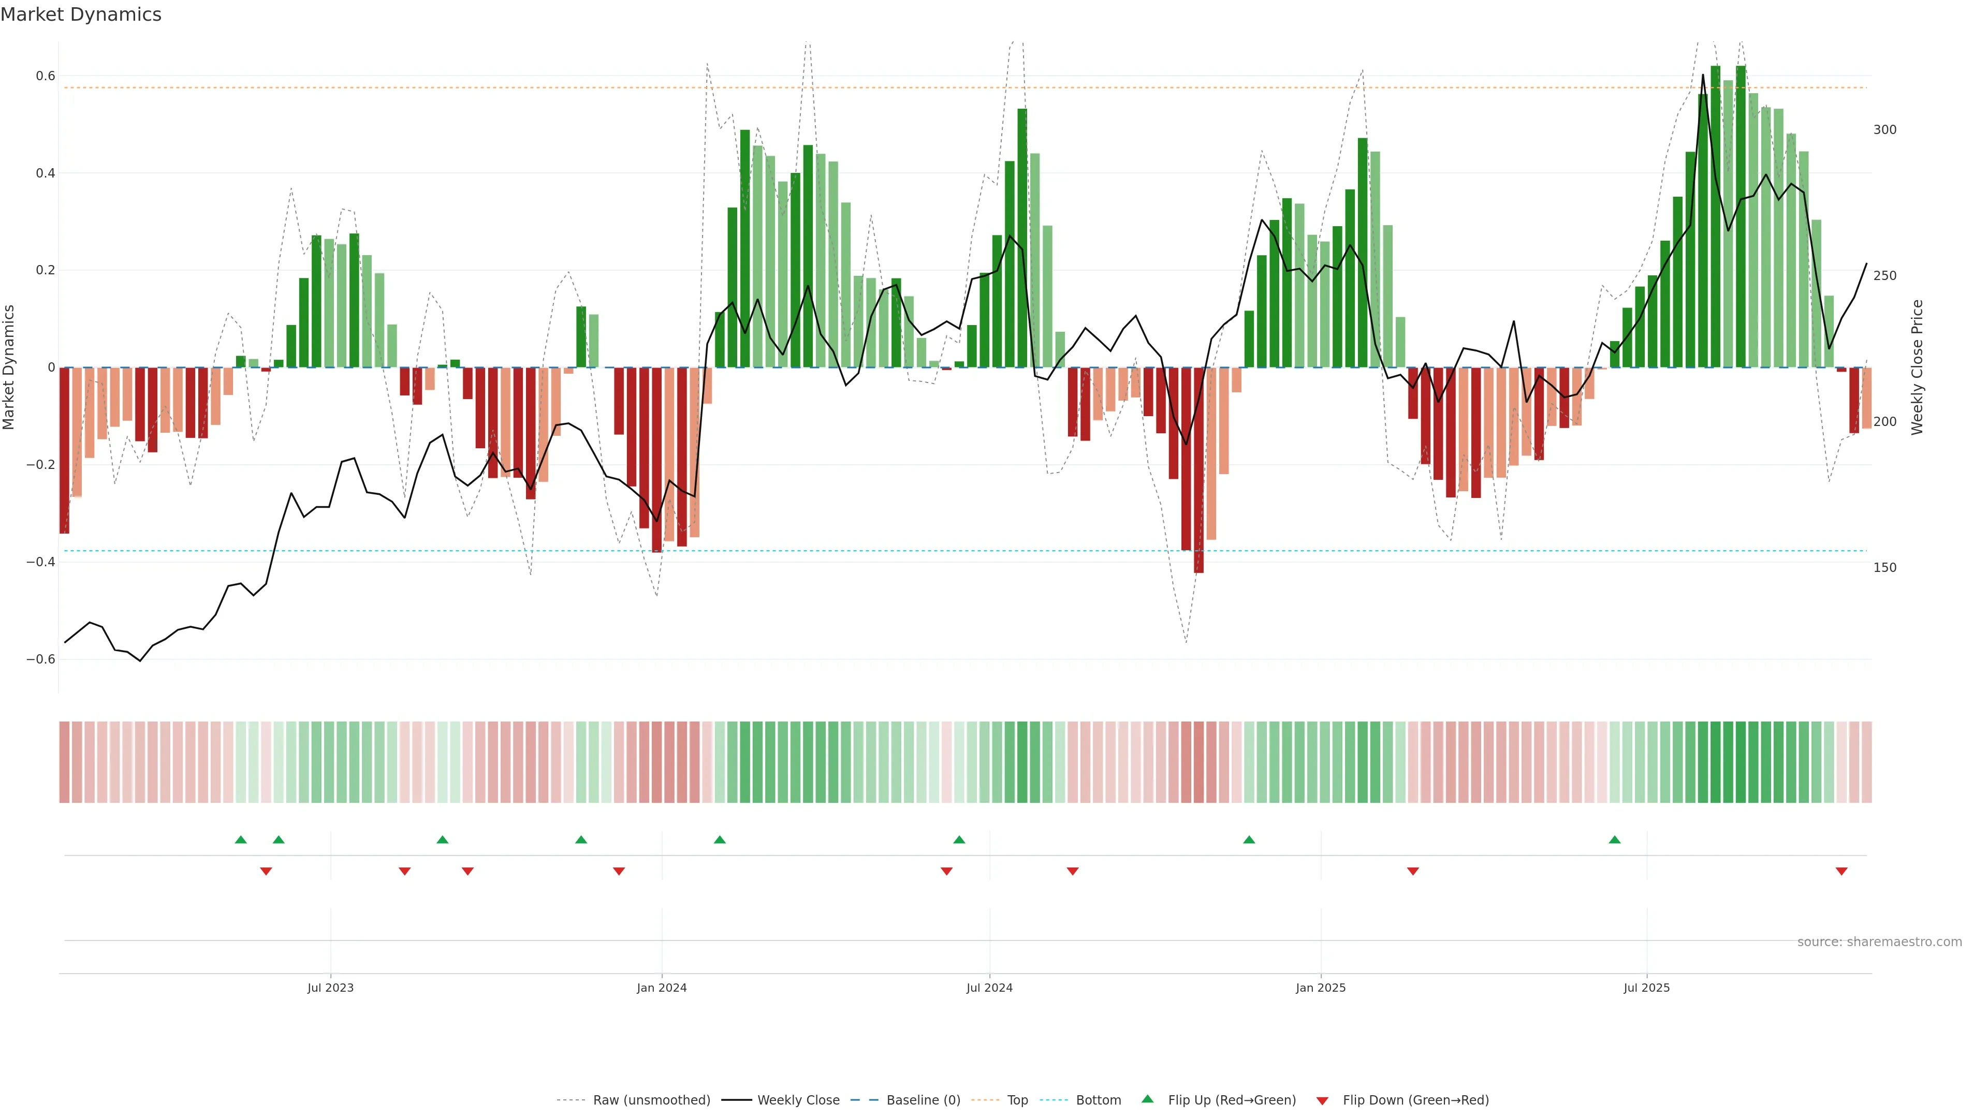Click the flip-up marker just after Jan 2024

(x=719, y=840)
